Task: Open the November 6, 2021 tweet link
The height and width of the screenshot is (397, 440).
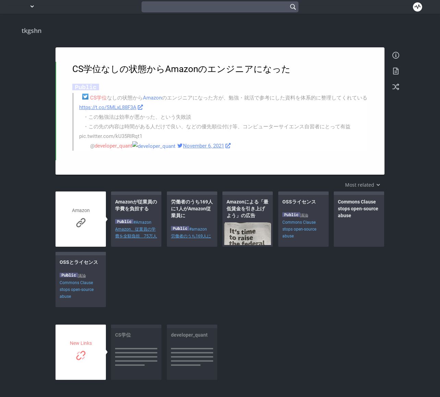Action: coord(204,146)
